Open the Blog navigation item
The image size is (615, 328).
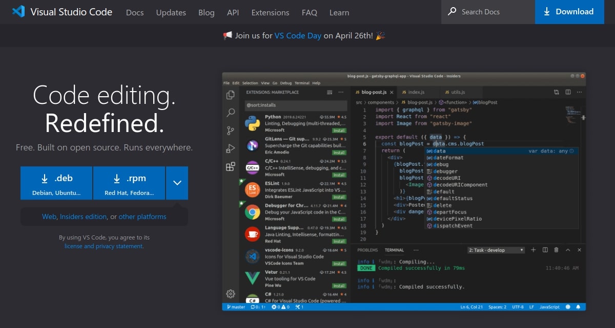(x=207, y=12)
